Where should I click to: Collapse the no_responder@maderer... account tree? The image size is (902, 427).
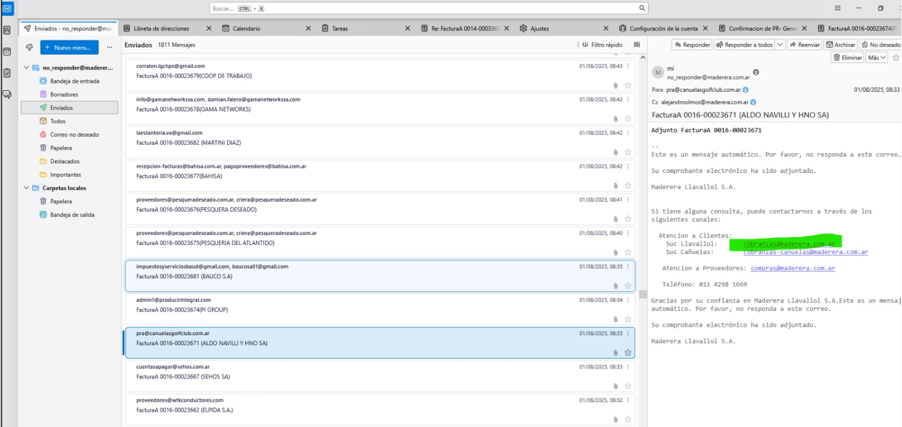(26, 68)
